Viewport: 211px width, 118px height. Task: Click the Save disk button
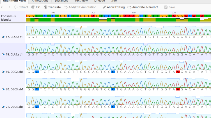(x=170, y=7)
